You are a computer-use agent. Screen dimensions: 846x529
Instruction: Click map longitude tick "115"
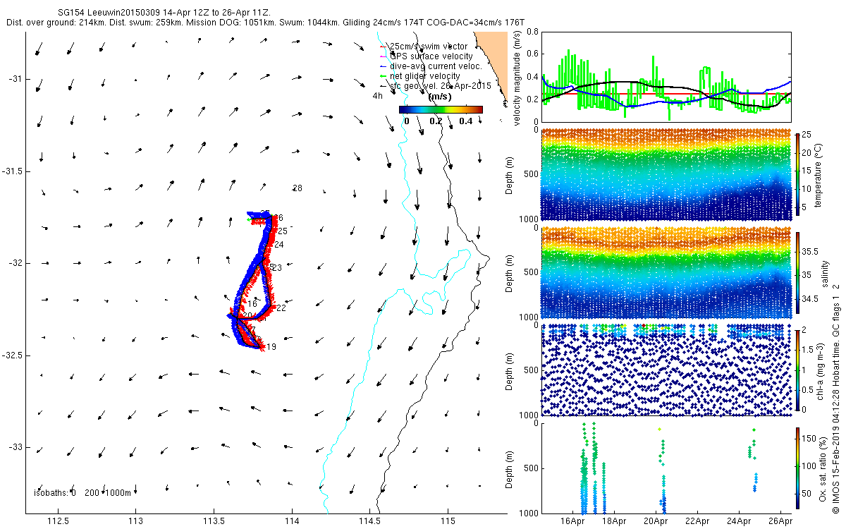(448, 521)
